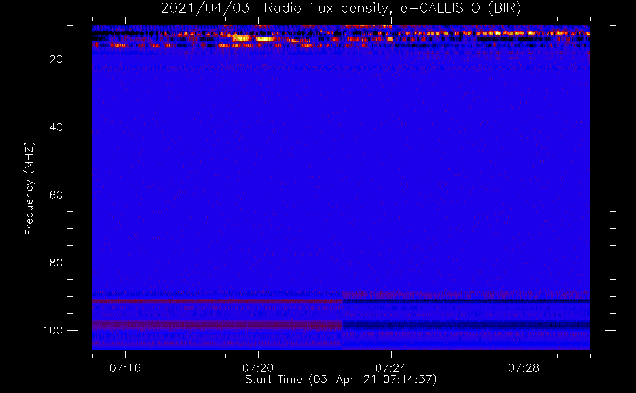Select the 'Start Time (03-Apr-21 07:14:37)' label
Screen dimensions: 636x393
(x=341, y=380)
